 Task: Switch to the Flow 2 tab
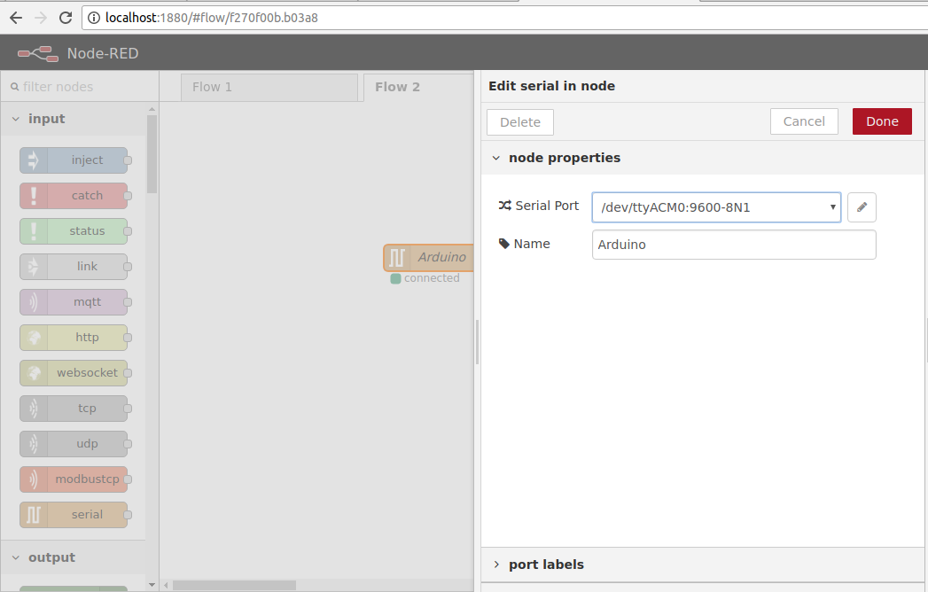(x=418, y=88)
